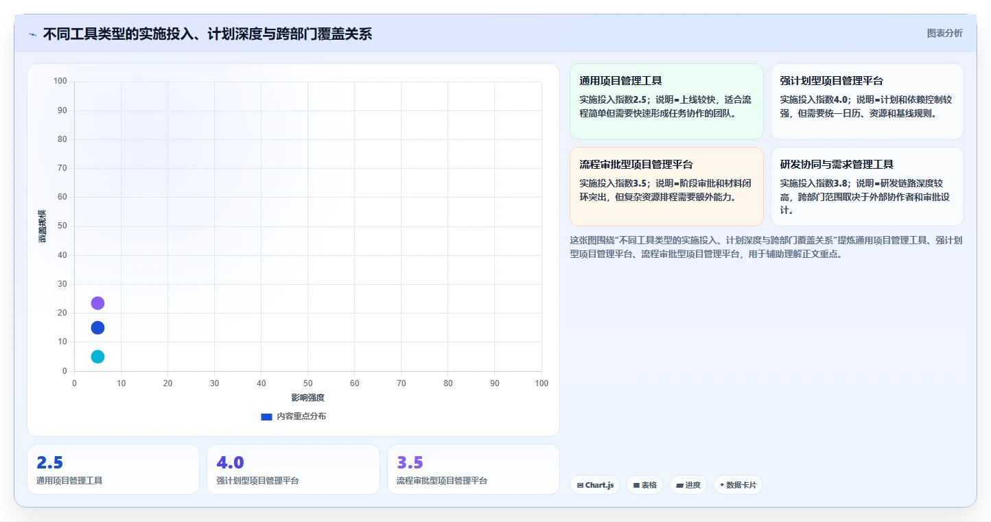
Task: Open the 研发协同与需求管理工具 card
Action: [867, 187]
